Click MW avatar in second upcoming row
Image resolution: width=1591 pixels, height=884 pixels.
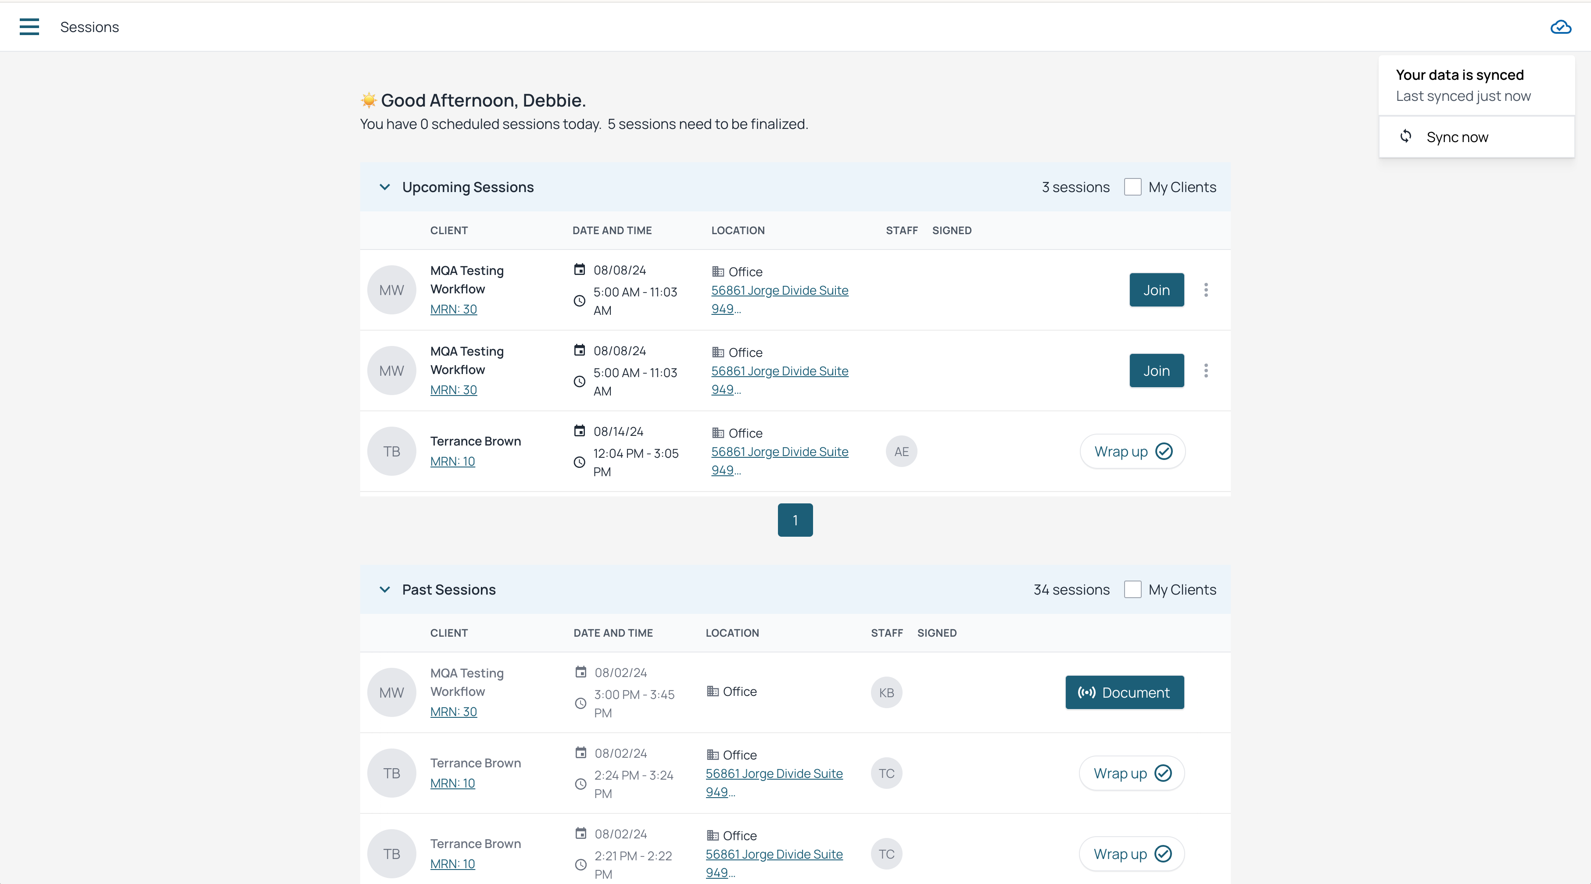coord(391,371)
